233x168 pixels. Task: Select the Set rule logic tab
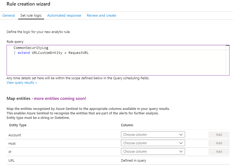pyautogui.click(x=31, y=15)
